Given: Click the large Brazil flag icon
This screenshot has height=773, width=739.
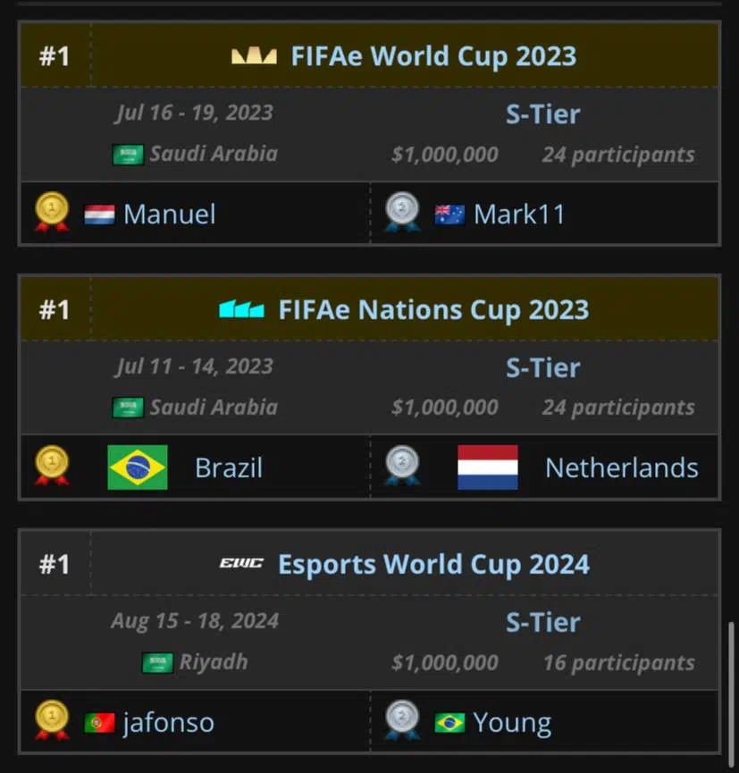Looking at the screenshot, I should [x=138, y=467].
